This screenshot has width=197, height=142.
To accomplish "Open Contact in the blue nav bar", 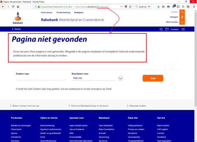I will [x=174, y=29].
